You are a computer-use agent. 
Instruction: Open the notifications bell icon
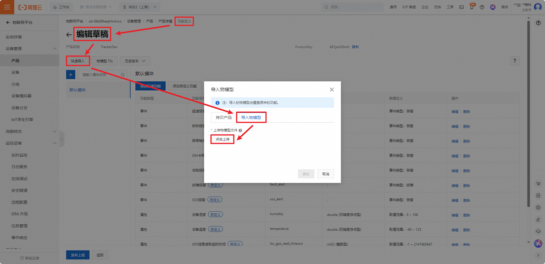point(471,7)
